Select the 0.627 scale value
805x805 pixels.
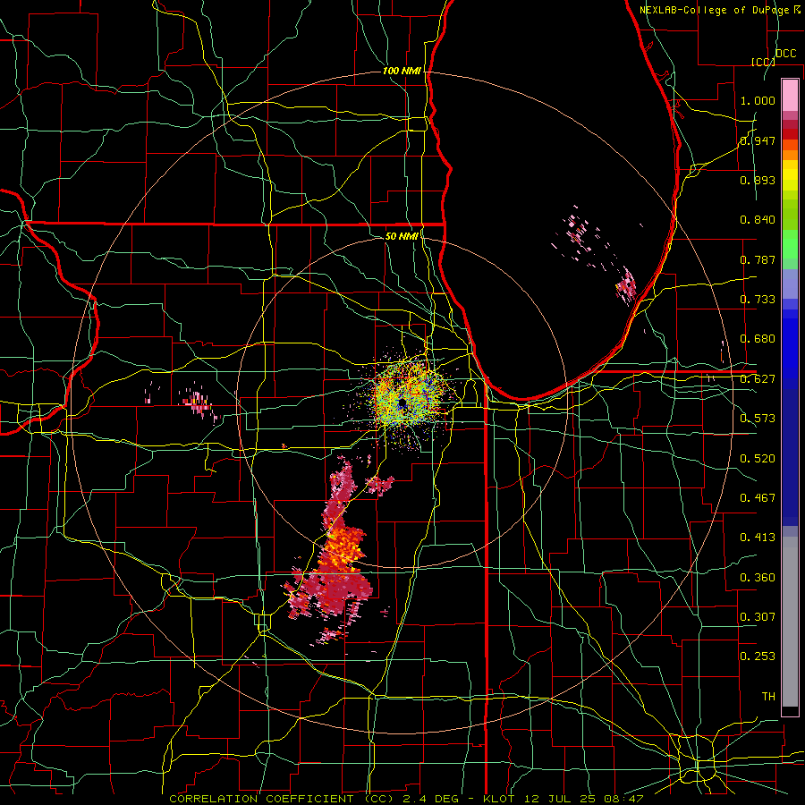(x=758, y=379)
